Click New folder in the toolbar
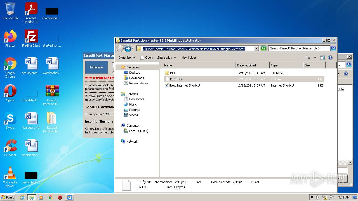The height and width of the screenshot is (201, 358). click(x=189, y=58)
